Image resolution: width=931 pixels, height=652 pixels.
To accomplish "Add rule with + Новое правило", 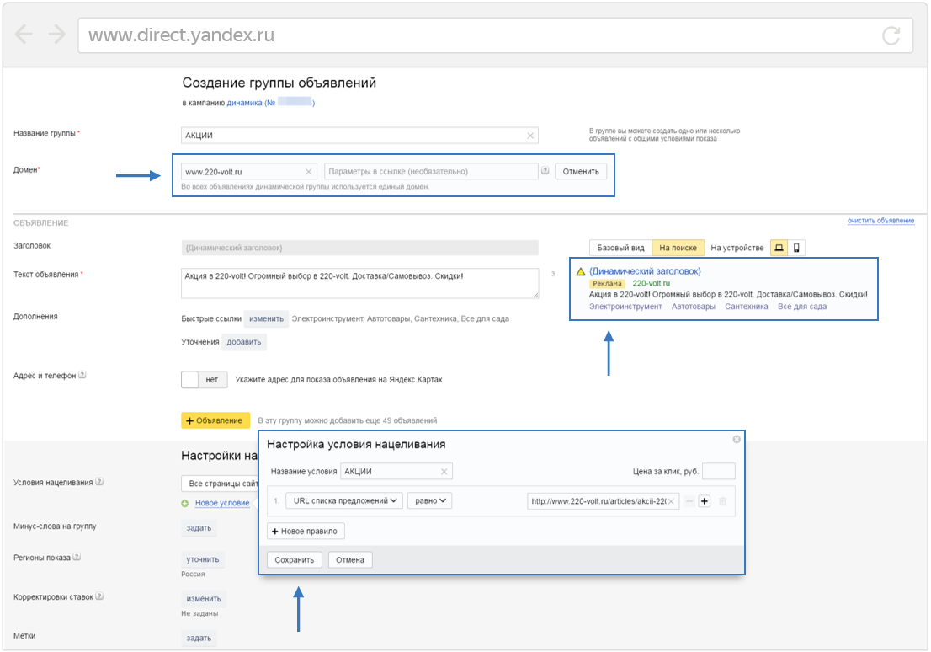I will (x=306, y=532).
